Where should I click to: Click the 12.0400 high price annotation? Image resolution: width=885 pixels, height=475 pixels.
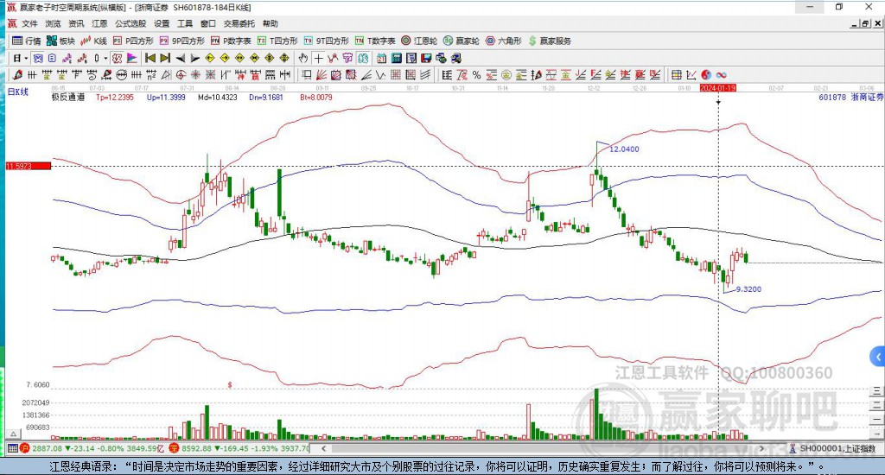(624, 149)
